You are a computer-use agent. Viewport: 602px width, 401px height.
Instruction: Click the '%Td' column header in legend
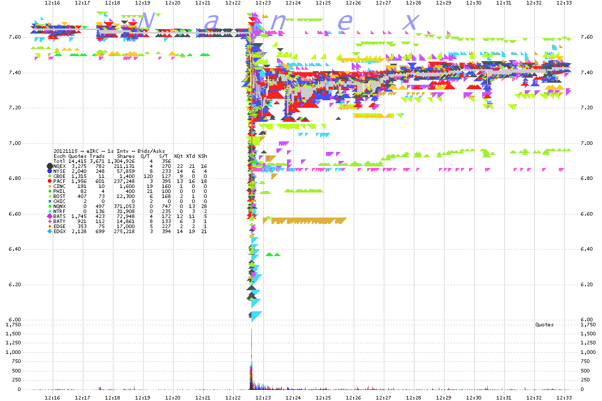point(190,156)
